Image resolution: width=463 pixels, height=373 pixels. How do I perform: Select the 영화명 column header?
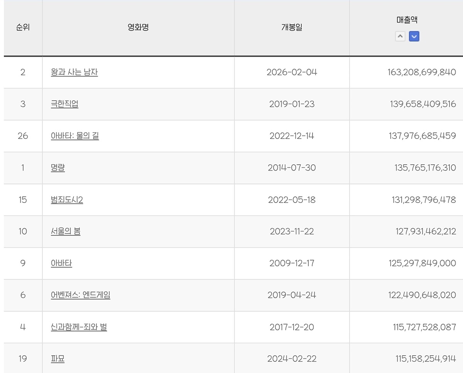(138, 28)
